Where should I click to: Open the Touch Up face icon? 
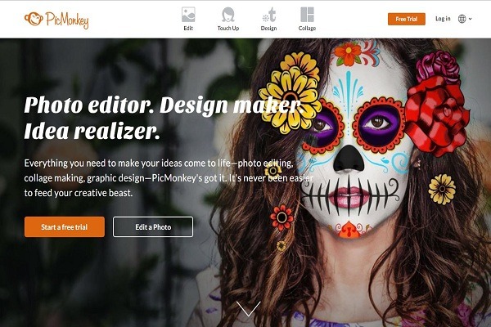(x=228, y=15)
